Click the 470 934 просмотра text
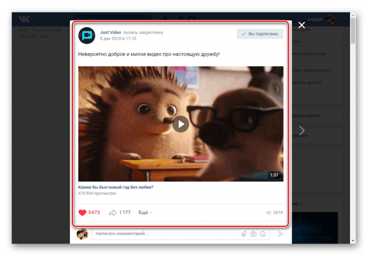368x256 pixels. (97, 193)
